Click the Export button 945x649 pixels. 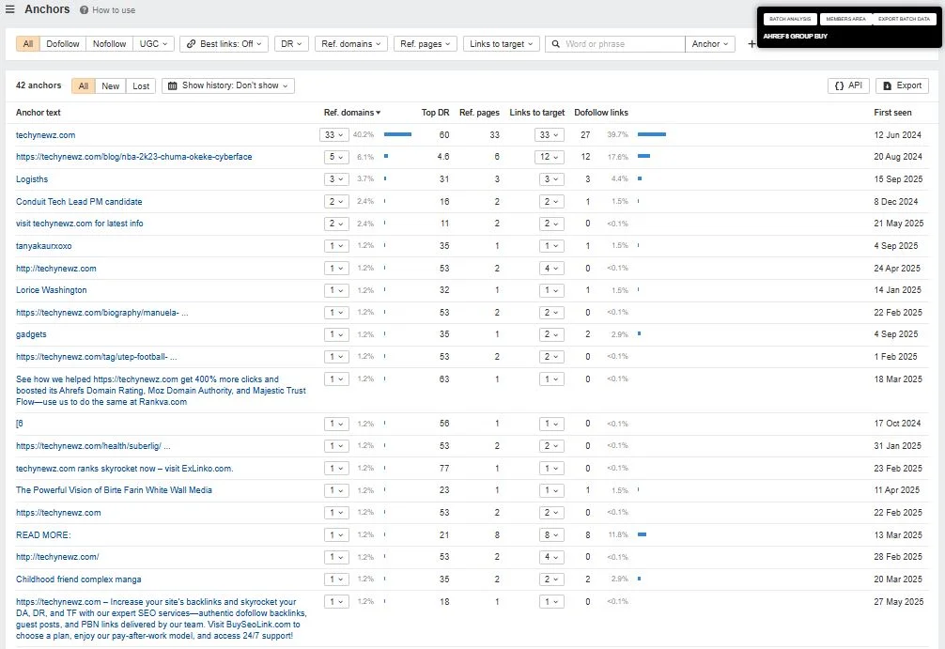click(x=902, y=85)
